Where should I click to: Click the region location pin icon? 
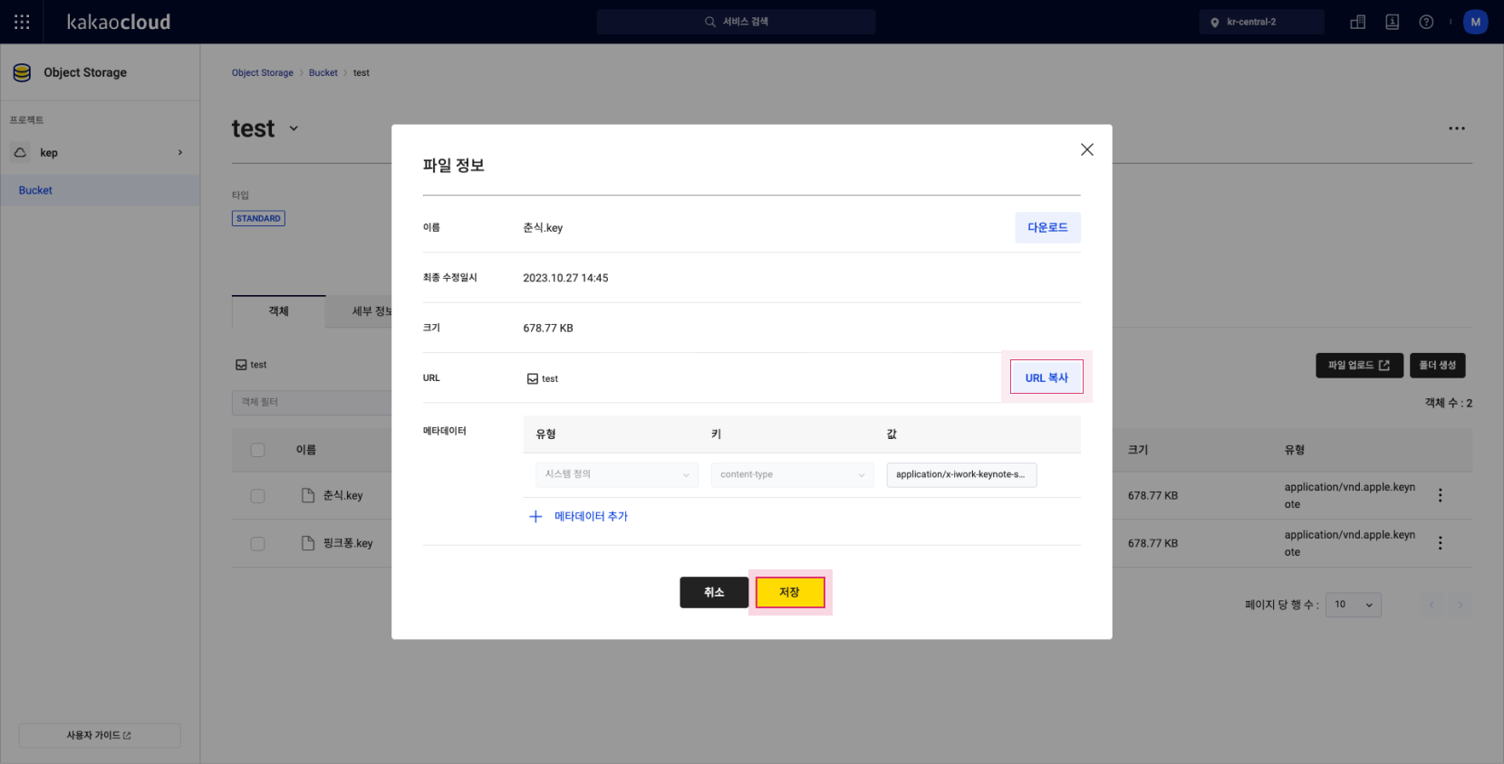coord(1215,22)
